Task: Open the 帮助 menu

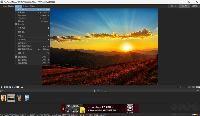Action: tap(33, 6)
